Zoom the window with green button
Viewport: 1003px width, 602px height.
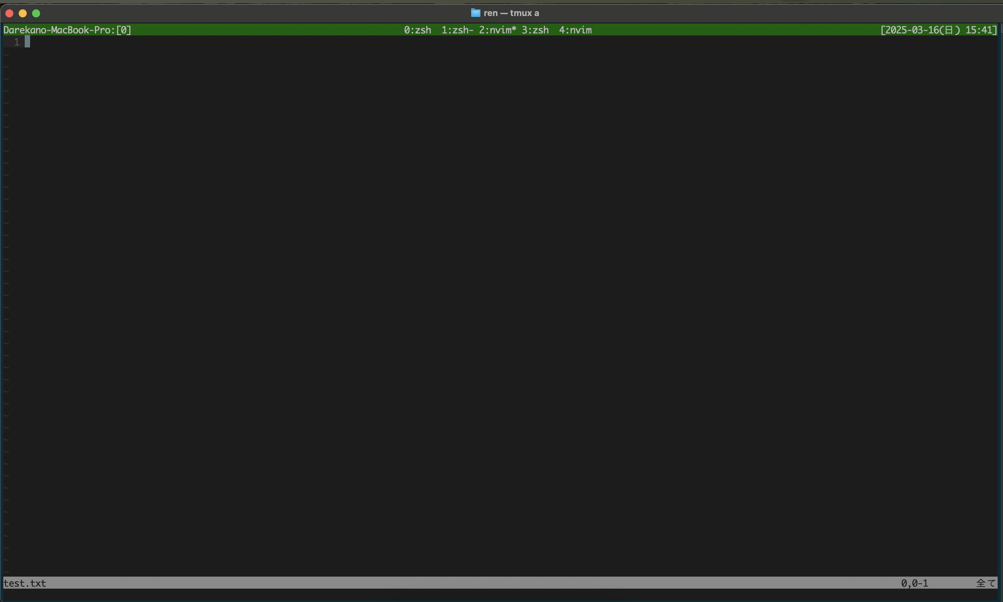(x=36, y=13)
